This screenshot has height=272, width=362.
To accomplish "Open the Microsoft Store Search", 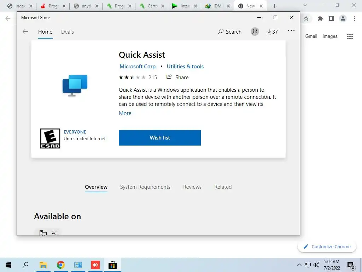I will pyautogui.click(x=229, y=32).
